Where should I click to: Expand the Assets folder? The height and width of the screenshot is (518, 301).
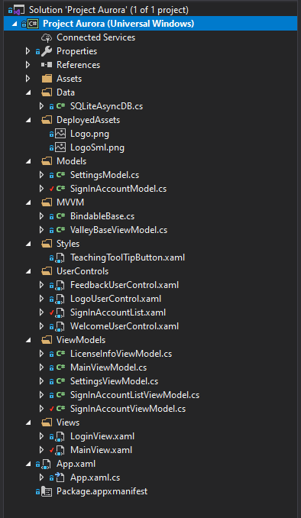[x=28, y=79]
